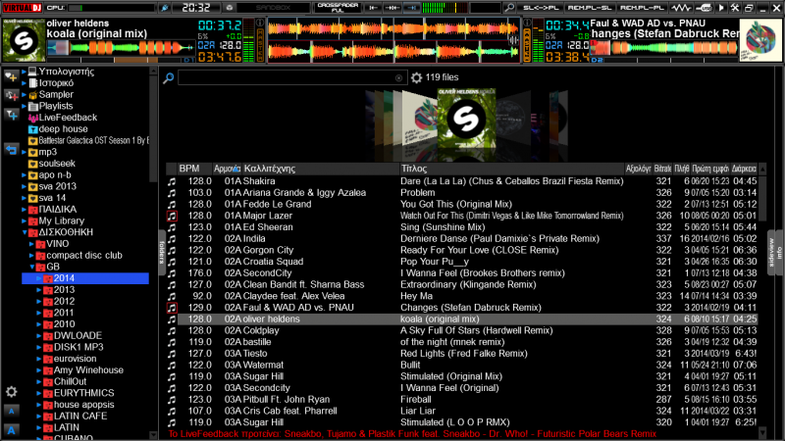Image resolution: width=785 pixels, height=441 pixels.
Task: Sort by Τίτλος column header
Action: point(412,169)
